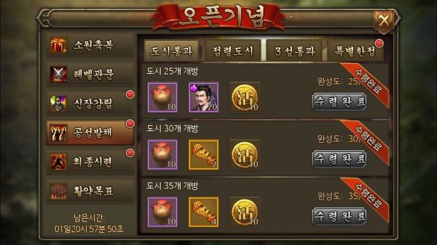This screenshot has width=437, height=245.
Task: Tap gold coin reward in 도시 25개 개방 row
Action: pyautogui.click(x=245, y=97)
